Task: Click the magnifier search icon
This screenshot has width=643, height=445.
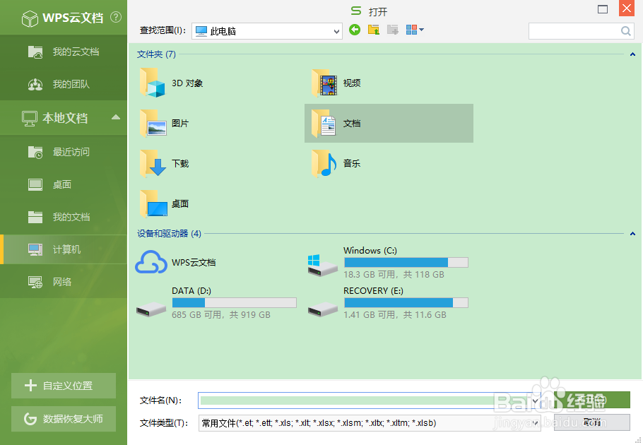Action: (x=626, y=31)
